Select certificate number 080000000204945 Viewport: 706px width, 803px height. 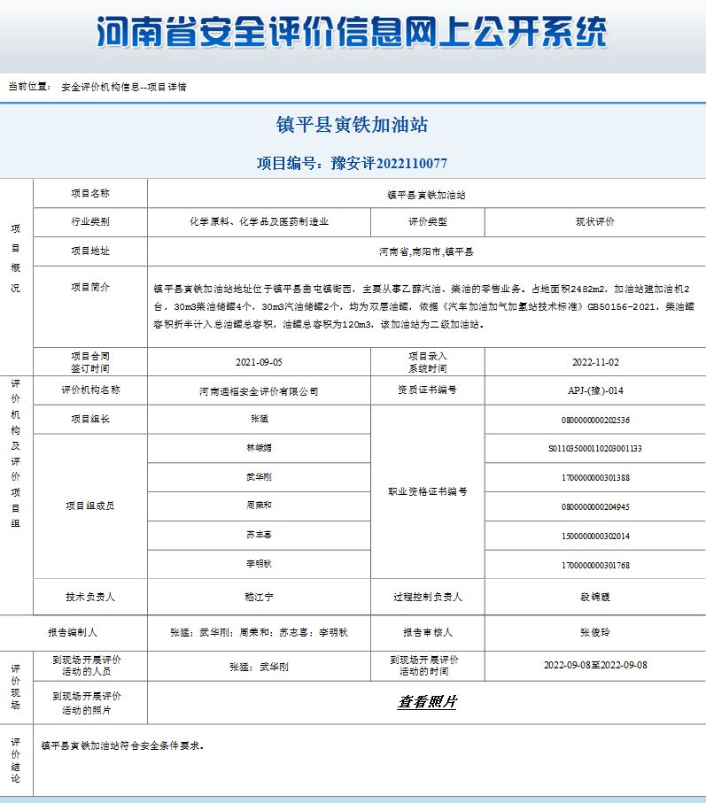(595, 507)
